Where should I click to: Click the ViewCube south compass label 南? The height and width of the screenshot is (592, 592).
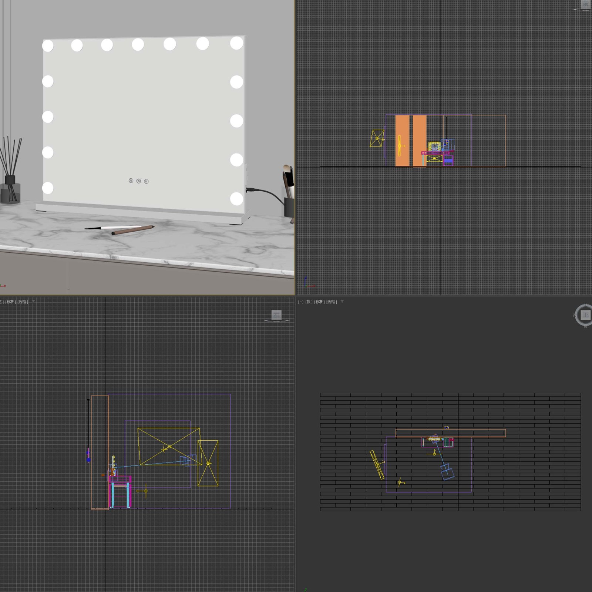pyautogui.click(x=585, y=326)
